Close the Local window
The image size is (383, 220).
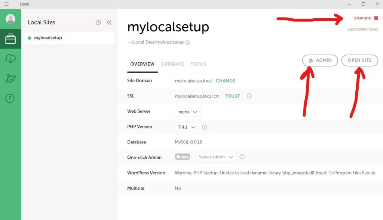[x=377, y=4]
